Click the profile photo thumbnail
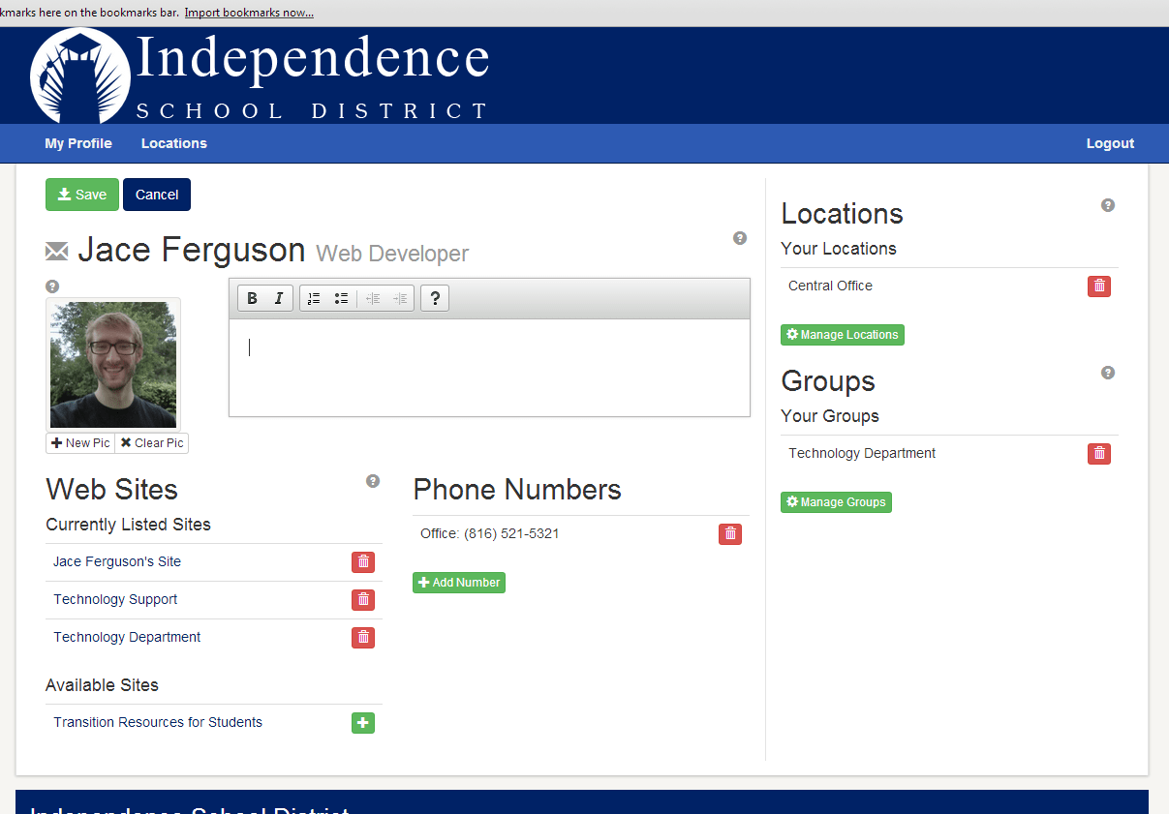This screenshot has width=1169, height=814. 113,365
